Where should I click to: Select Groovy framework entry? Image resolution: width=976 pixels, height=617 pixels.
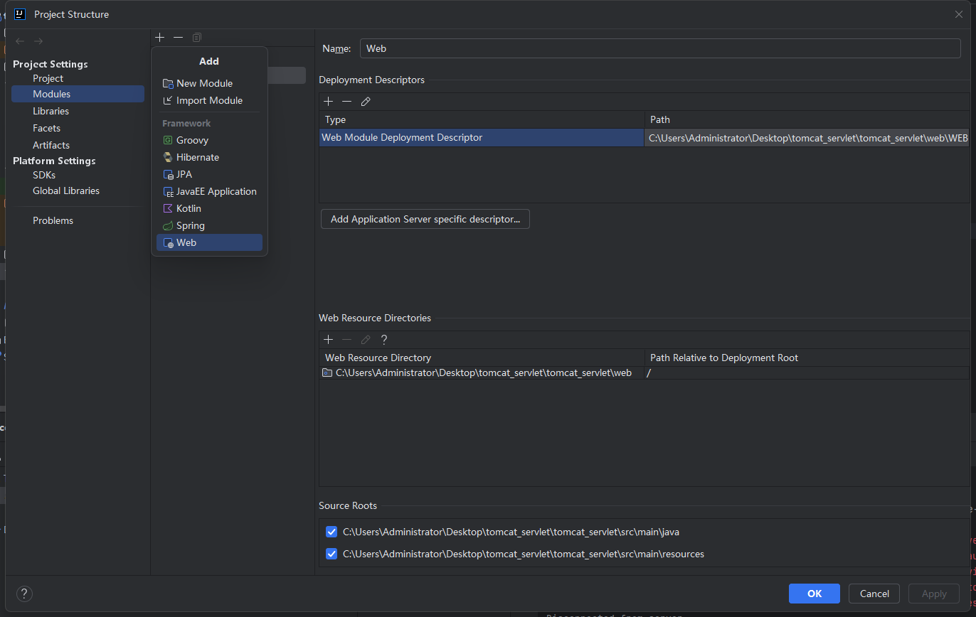(x=209, y=140)
